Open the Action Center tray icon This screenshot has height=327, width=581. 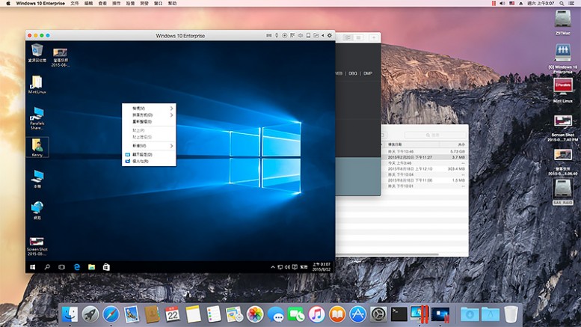(x=295, y=267)
